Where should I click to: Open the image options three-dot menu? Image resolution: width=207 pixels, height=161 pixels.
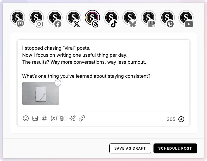pyautogui.click(x=58, y=83)
